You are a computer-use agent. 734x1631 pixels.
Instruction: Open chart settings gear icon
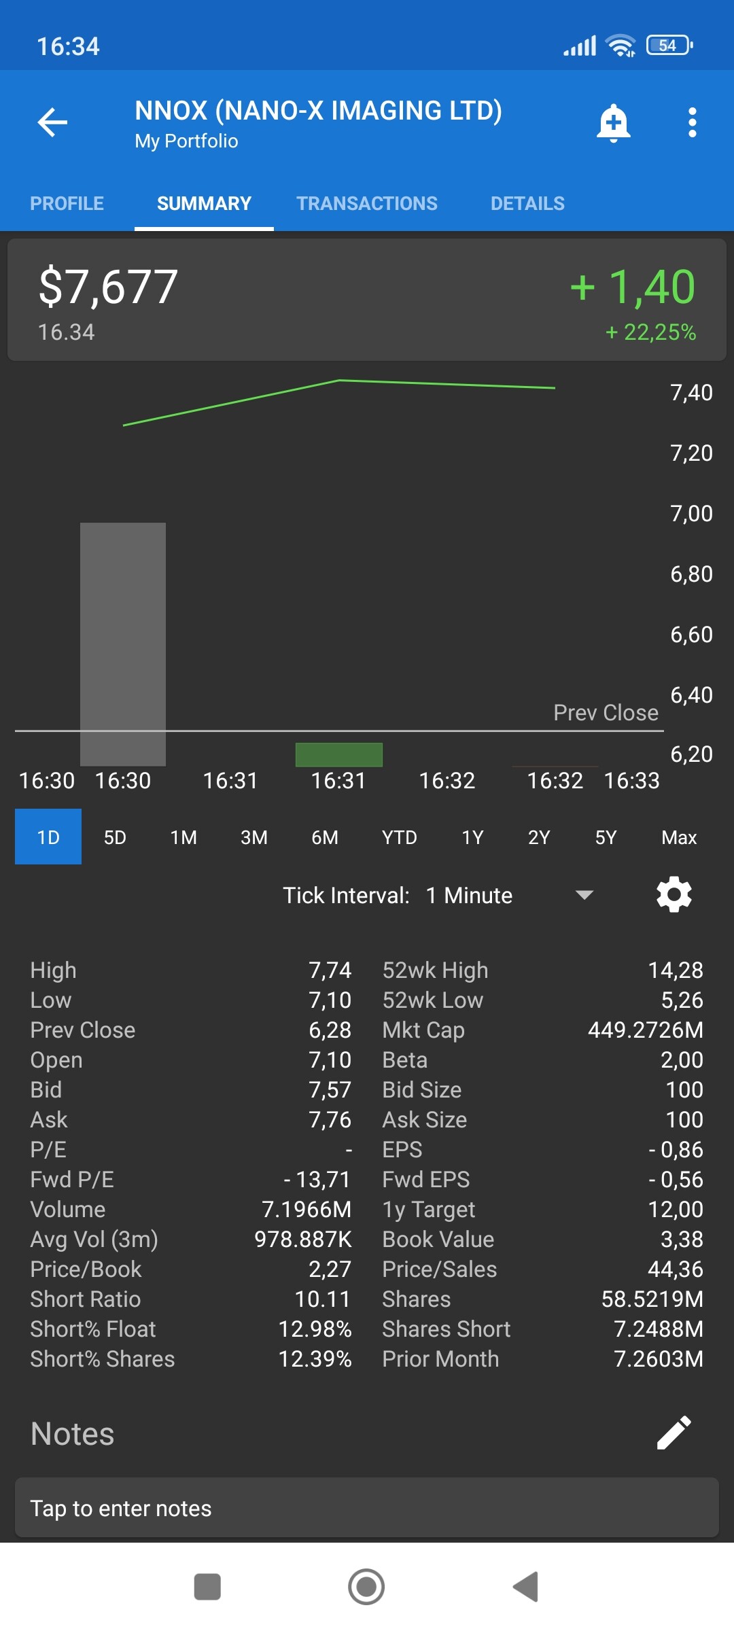point(674,894)
